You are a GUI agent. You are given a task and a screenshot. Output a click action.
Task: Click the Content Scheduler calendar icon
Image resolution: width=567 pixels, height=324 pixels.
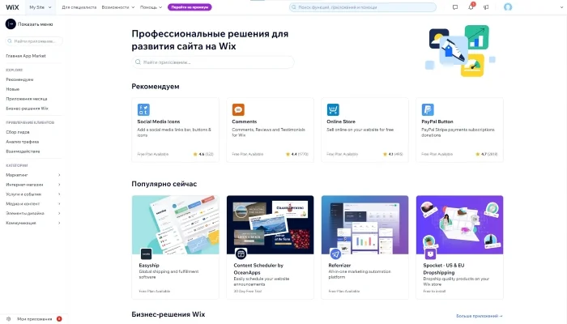[241, 254]
